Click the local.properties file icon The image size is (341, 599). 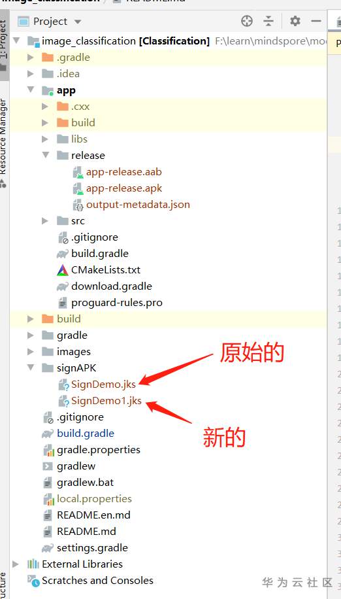click(48, 499)
